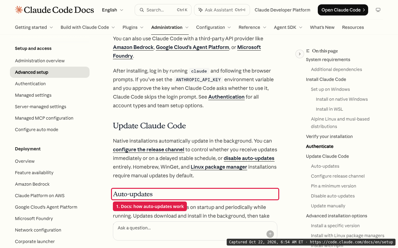
Task: Jump to Advanced installation options section
Action: point(336,216)
